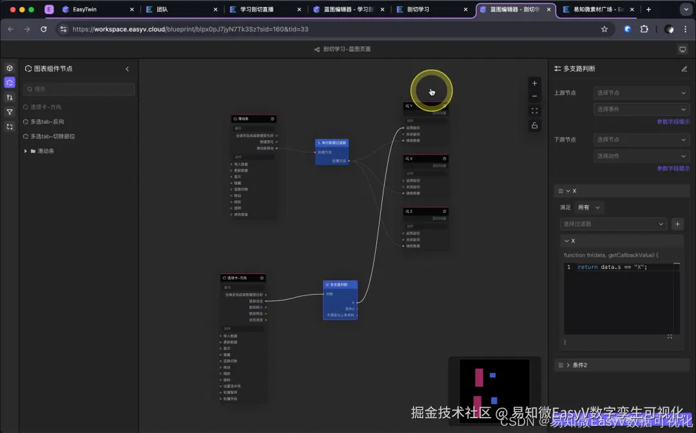
Task: Reload the browser page
Action: pyautogui.click(x=44, y=29)
